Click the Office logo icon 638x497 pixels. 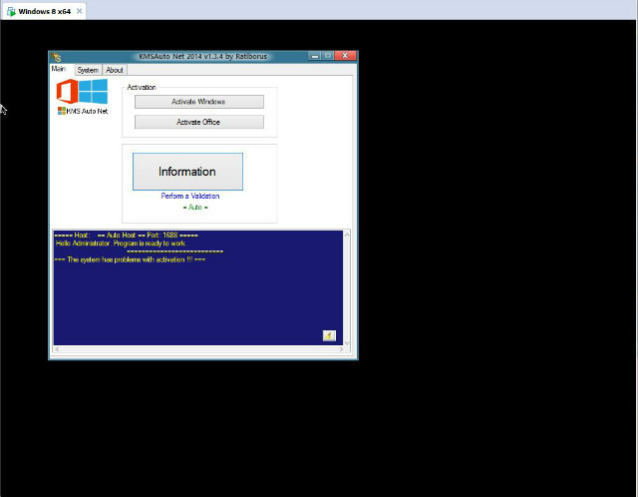click(x=67, y=91)
